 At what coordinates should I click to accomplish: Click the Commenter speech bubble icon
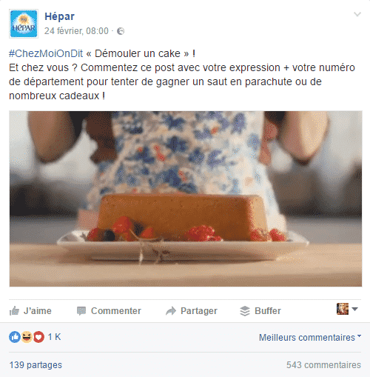tap(81, 311)
